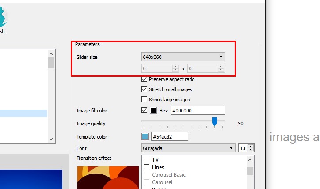Open the black Image fill color swatch
Viewport: 320px width, 189px height.
pos(153,110)
